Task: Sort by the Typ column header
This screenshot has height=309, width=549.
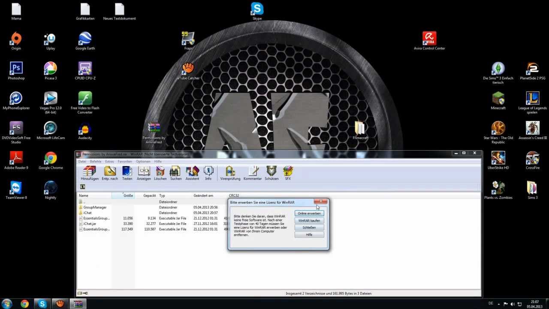Action: 175,195
